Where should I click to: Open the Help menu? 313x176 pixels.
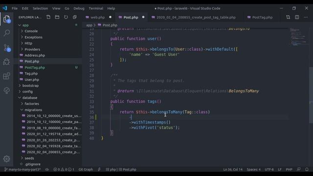point(111,8)
